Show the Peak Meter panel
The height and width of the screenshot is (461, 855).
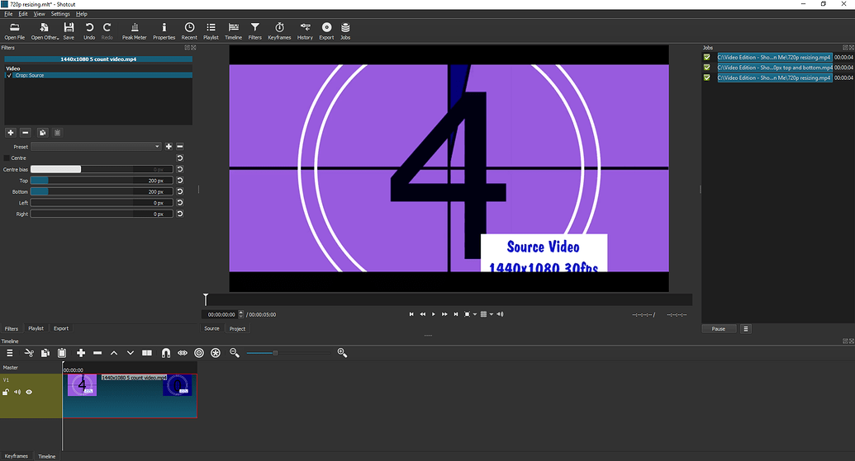(134, 31)
